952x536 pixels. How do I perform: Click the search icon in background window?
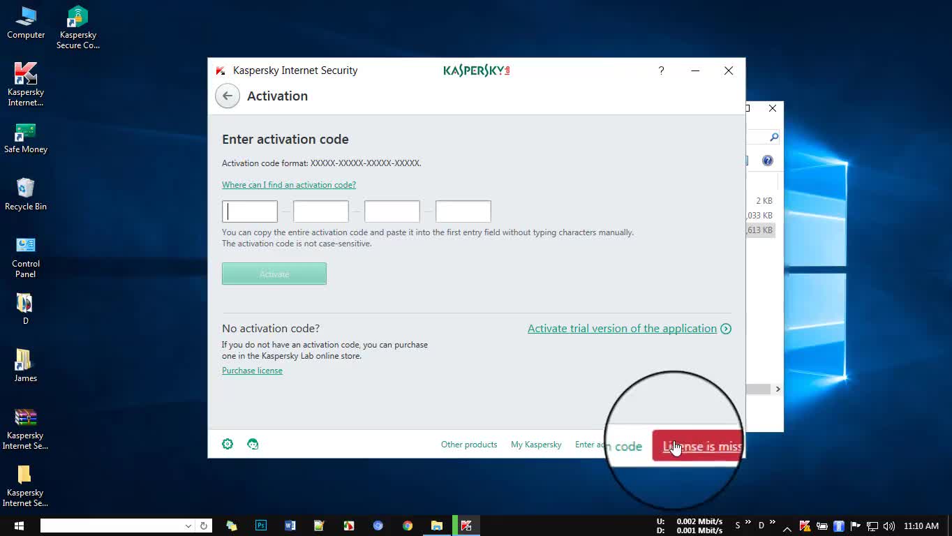pyautogui.click(x=774, y=137)
